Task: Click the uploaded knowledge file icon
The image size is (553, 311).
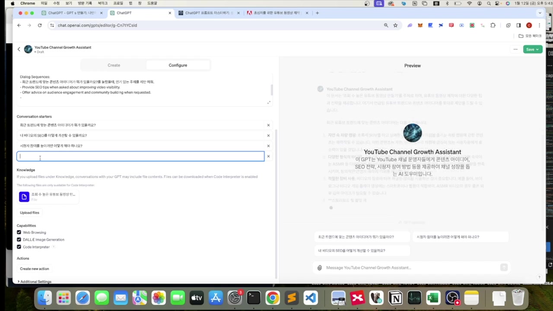Action: click(24, 197)
